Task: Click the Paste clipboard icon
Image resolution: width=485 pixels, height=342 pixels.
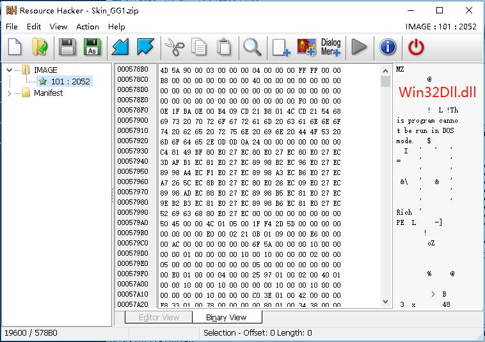Action: [223, 47]
